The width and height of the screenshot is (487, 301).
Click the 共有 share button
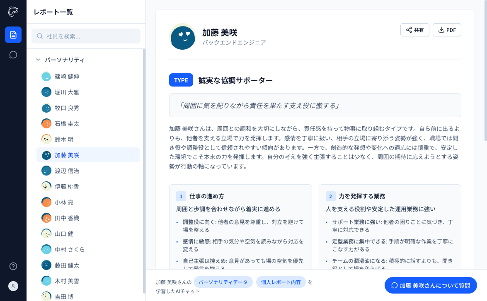coord(414,30)
